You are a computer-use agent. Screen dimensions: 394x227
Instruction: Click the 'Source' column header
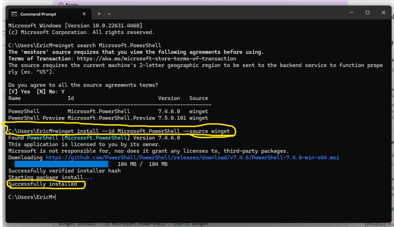tap(199, 98)
